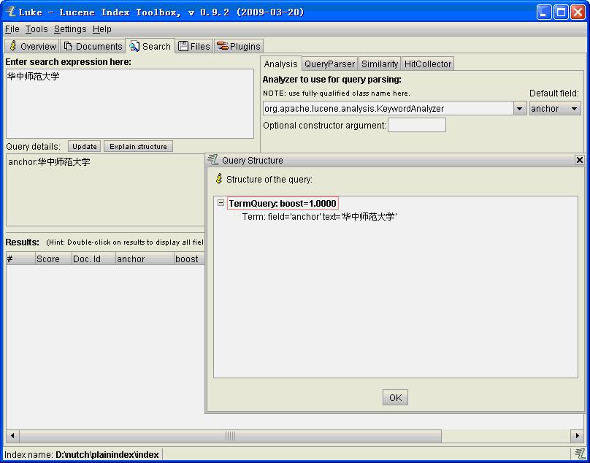The height and width of the screenshot is (463, 590).
Task: Select the QueryParser tab
Action: click(329, 64)
